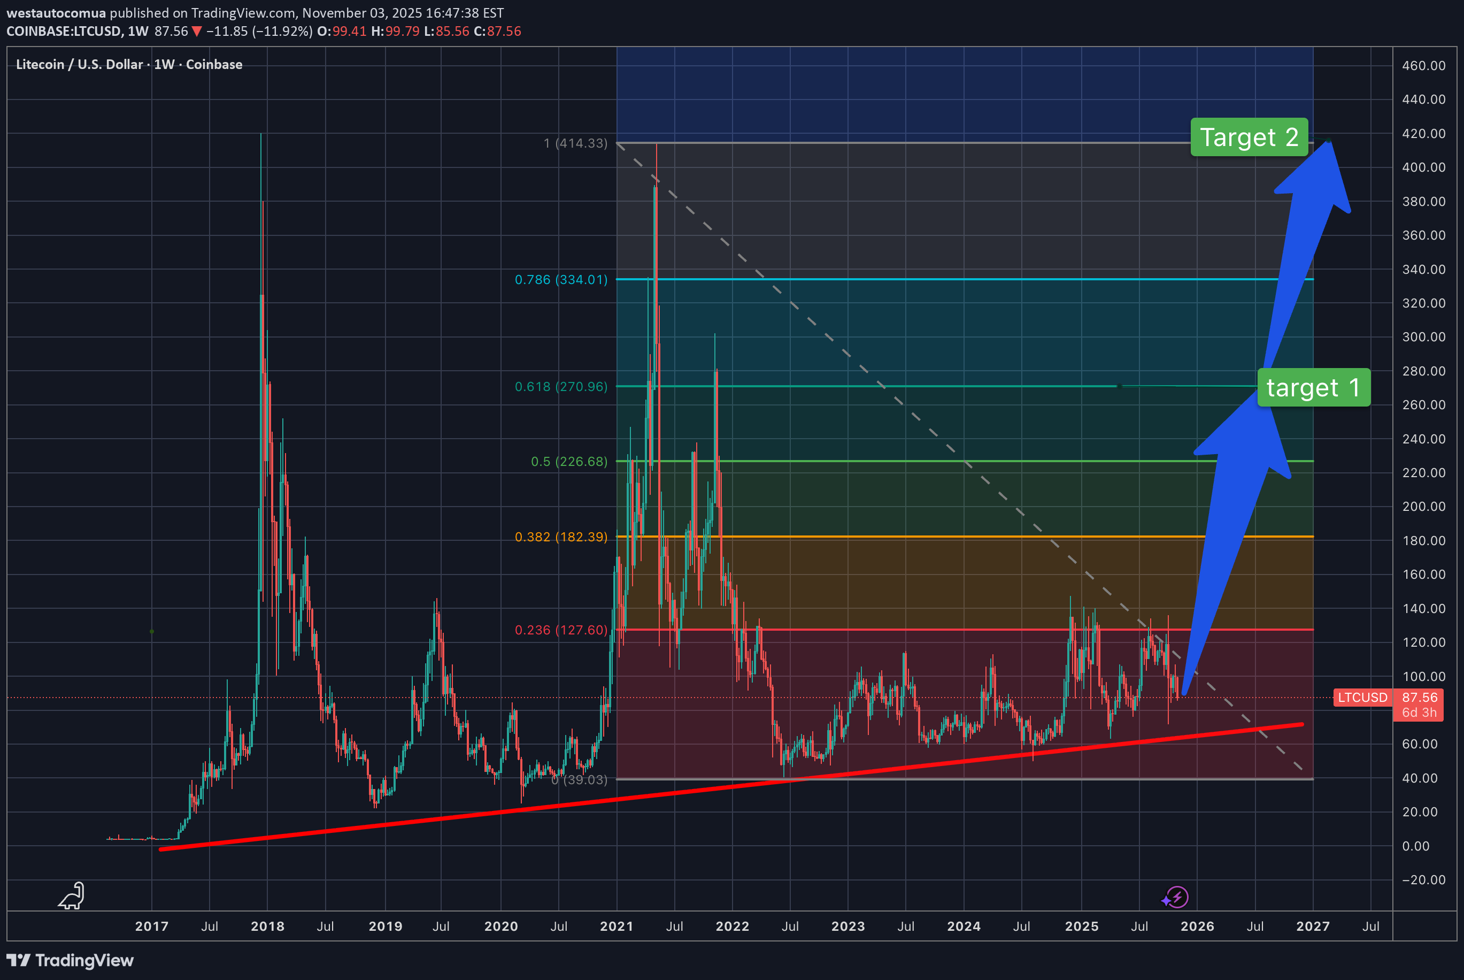Click the red LTCUSD price tag

(x=1362, y=698)
